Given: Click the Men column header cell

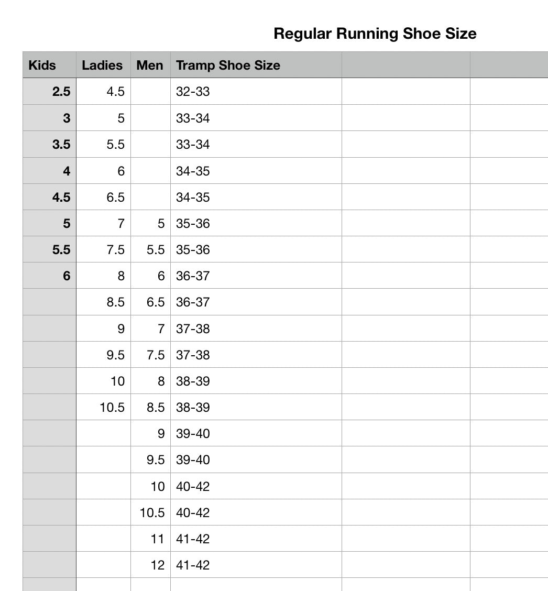Looking at the screenshot, I should [x=150, y=65].
